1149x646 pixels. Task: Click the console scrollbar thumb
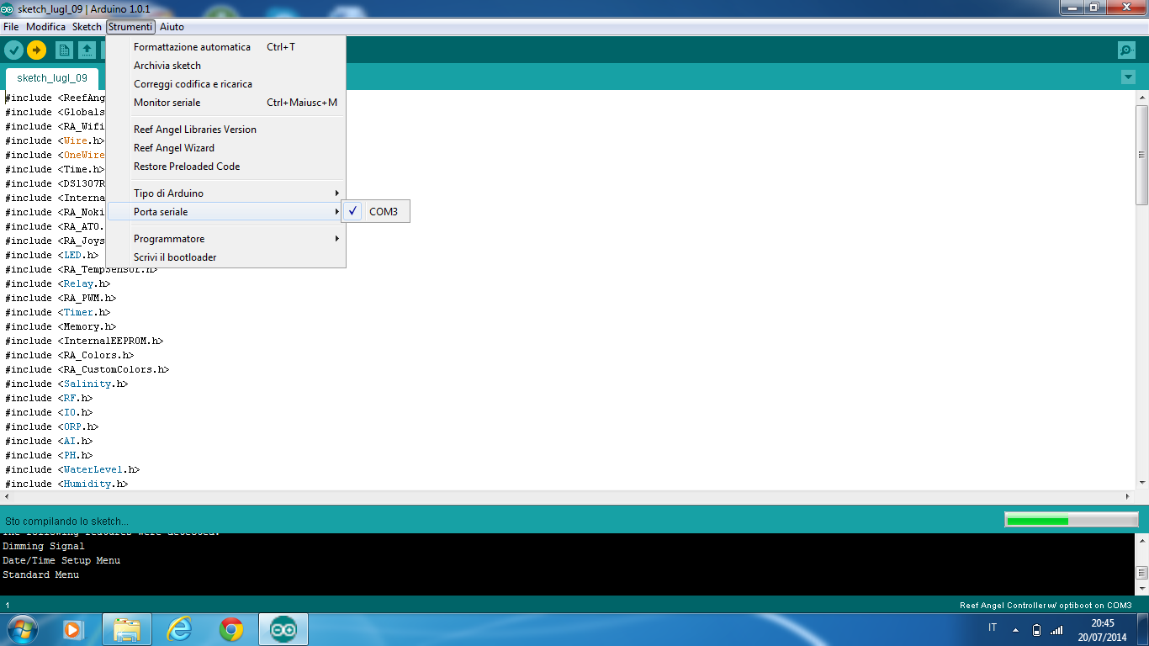(1141, 572)
